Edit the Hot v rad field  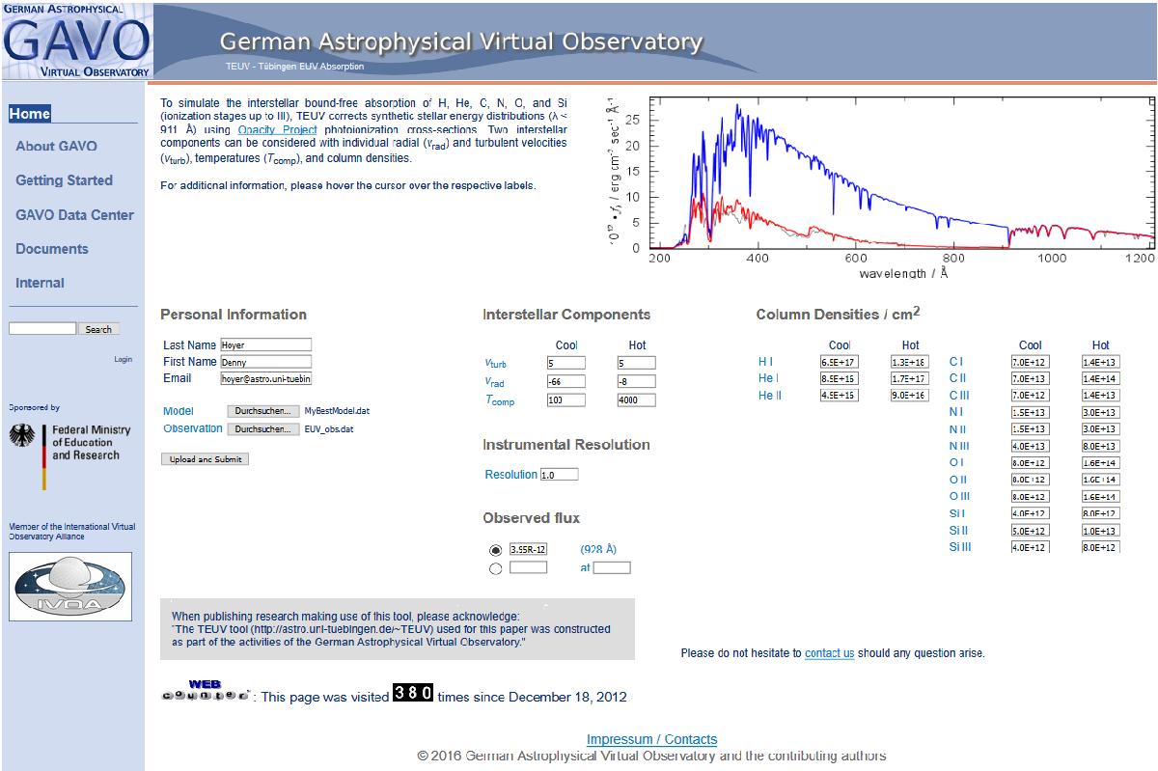pyautogui.click(x=637, y=381)
